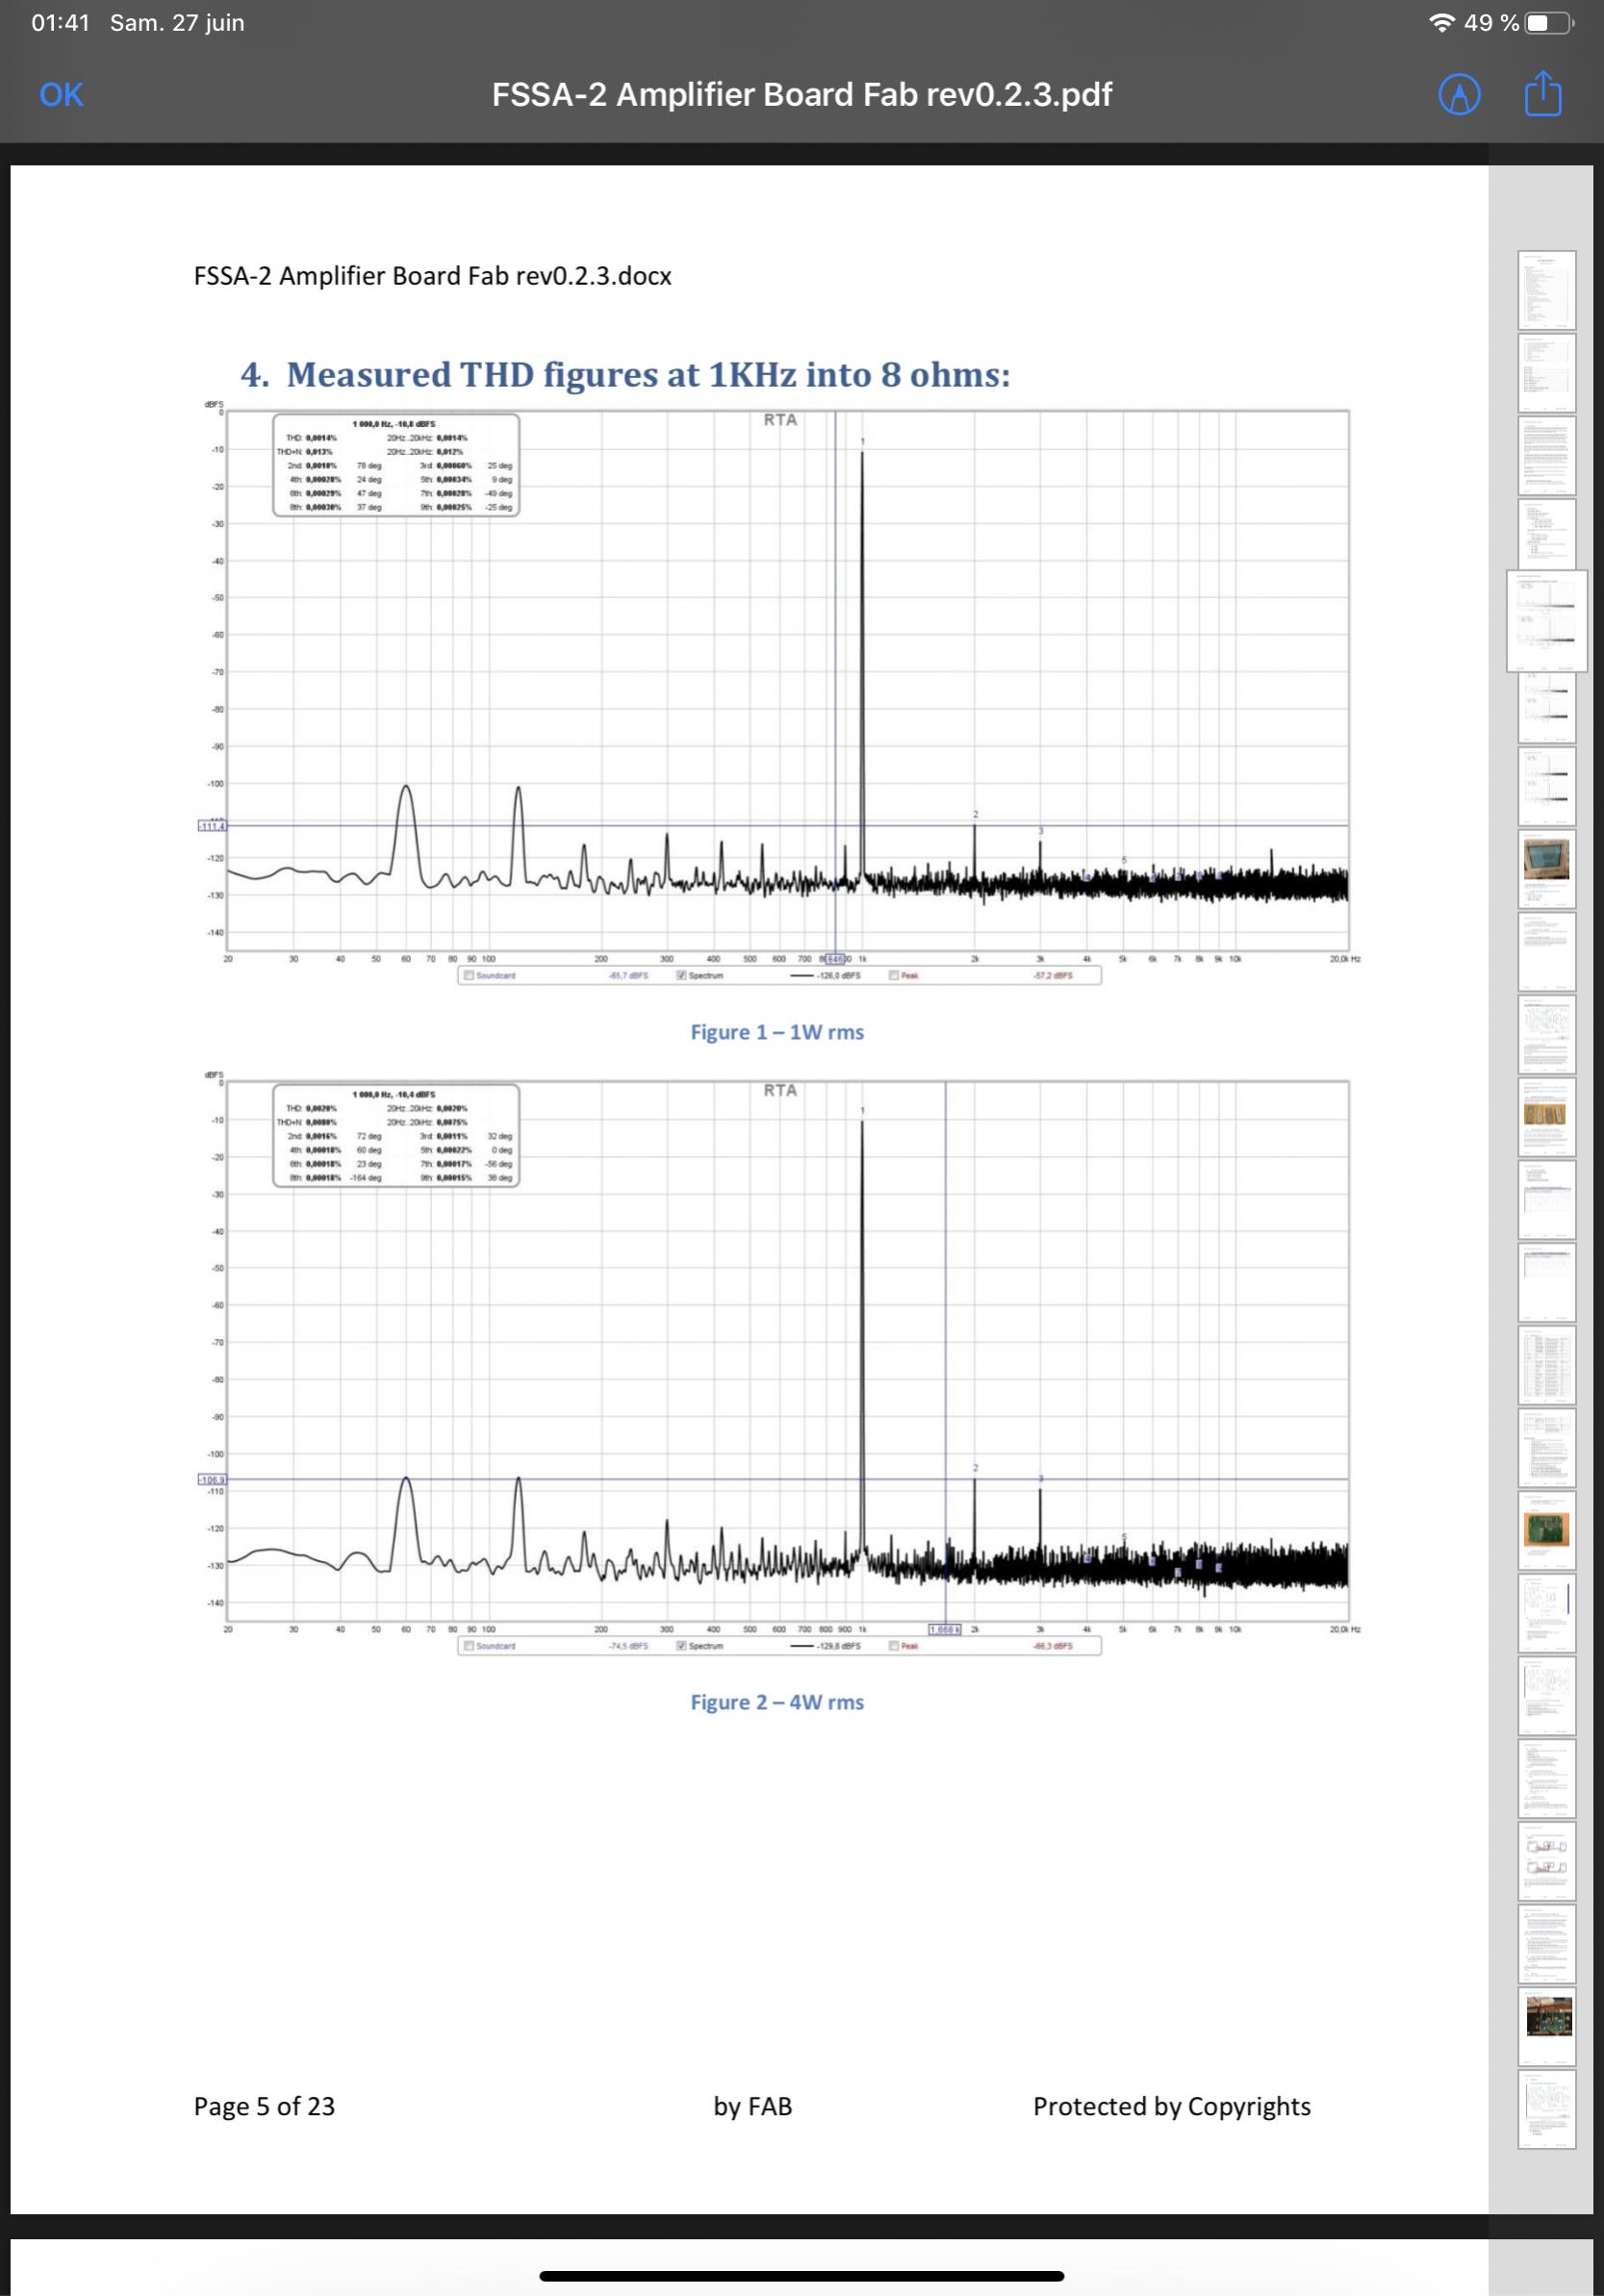The height and width of the screenshot is (2296, 1604).
Task: Open the Share sheet icon
Action: click(1542, 94)
